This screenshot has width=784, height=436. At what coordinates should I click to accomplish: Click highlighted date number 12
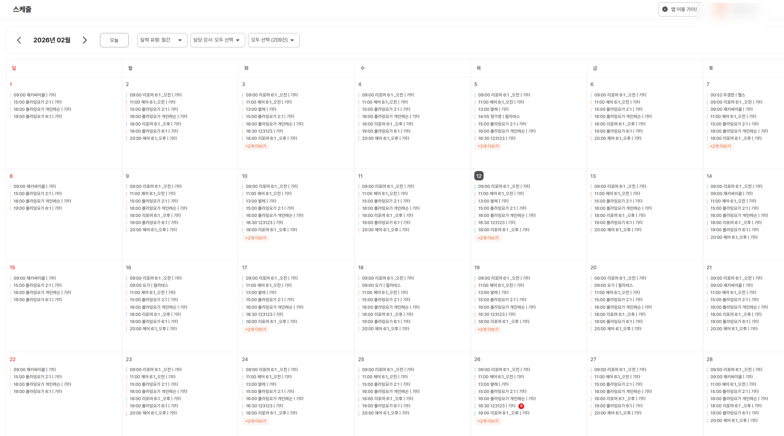479,176
